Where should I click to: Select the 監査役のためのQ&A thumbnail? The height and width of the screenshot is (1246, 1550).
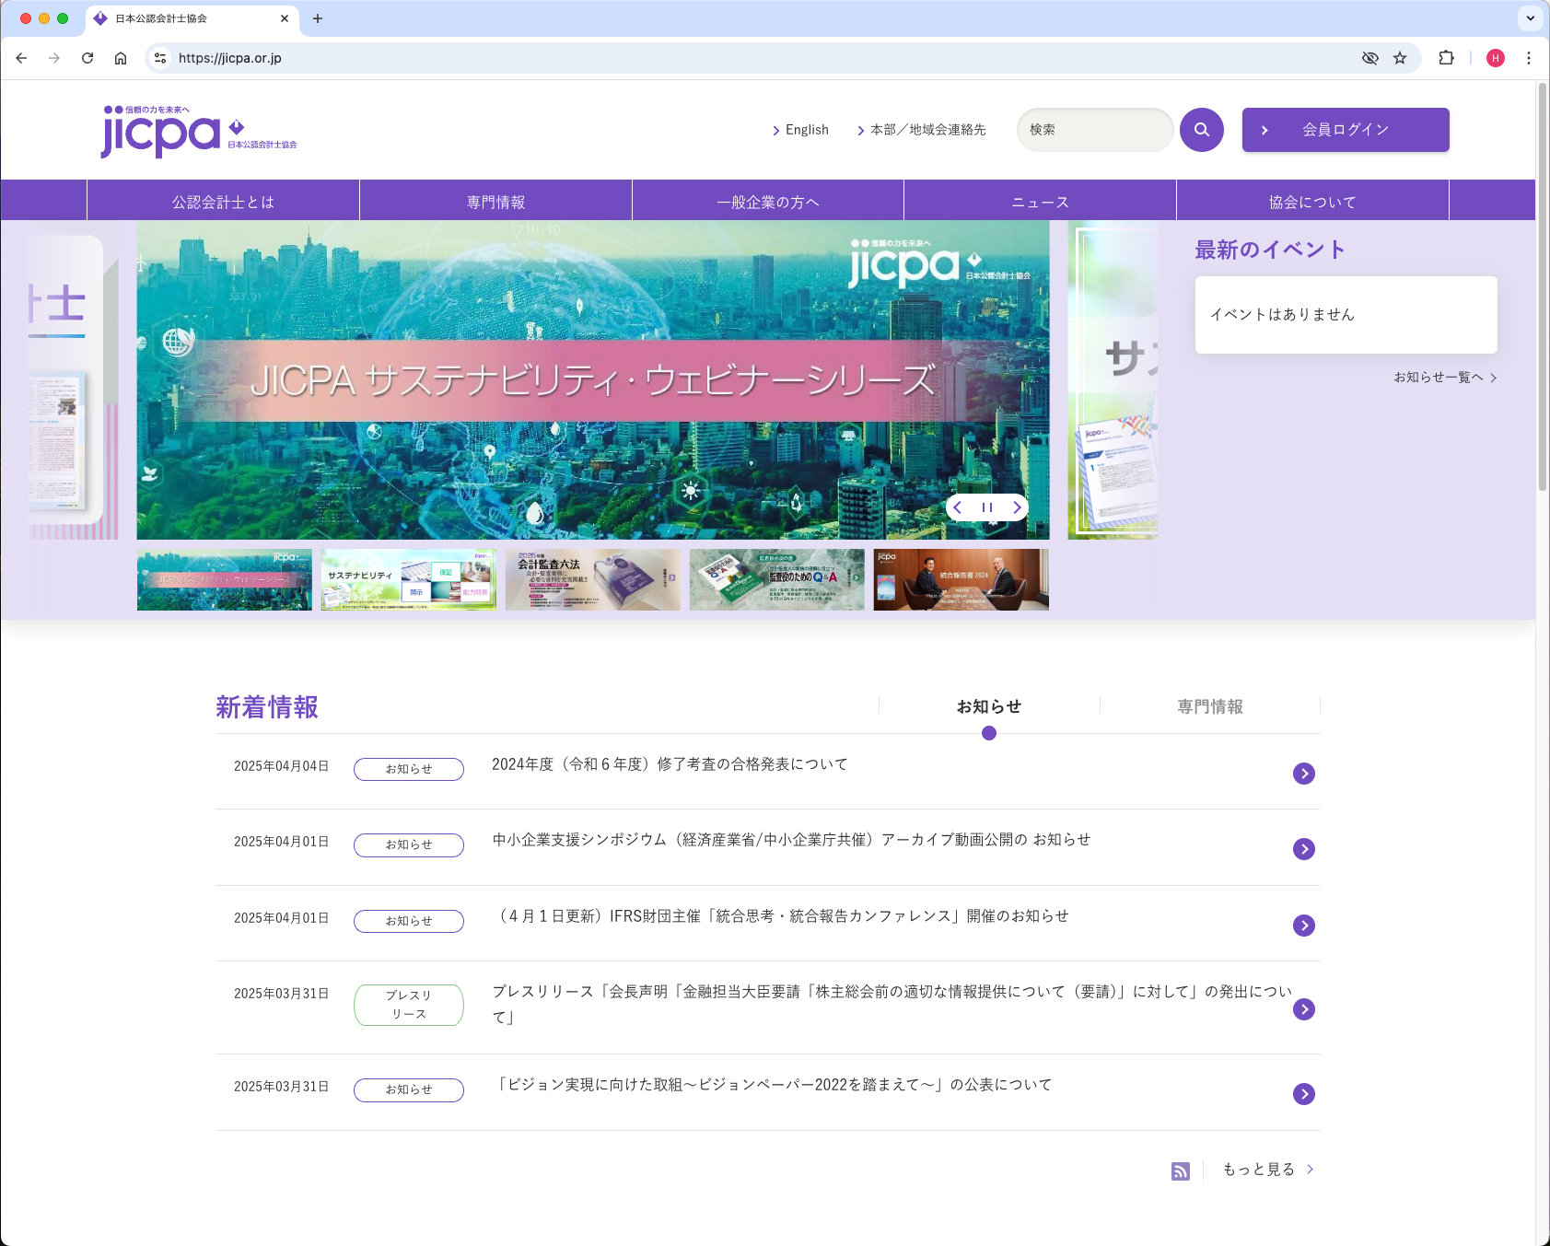click(777, 579)
